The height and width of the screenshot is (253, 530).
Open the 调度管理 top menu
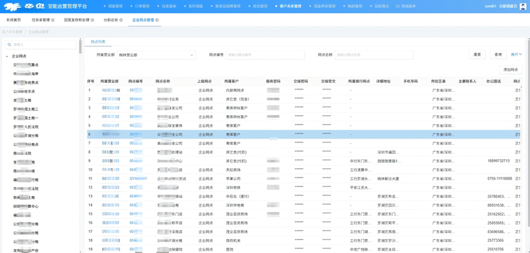coord(115,7)
